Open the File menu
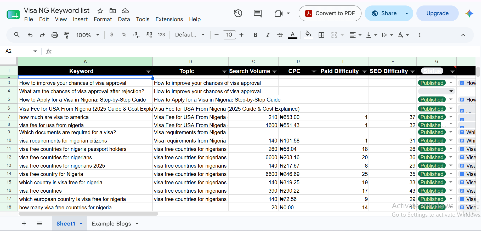 29,19
